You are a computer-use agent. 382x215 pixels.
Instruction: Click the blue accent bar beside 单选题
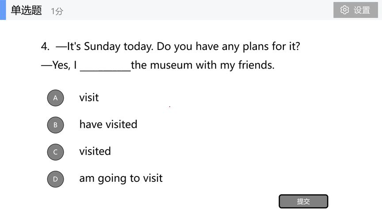pyautogui.click(x=3, y=10)
